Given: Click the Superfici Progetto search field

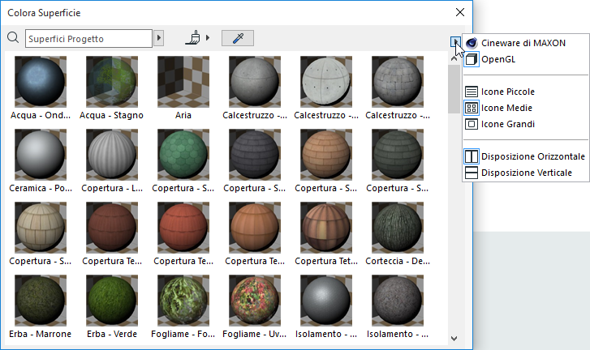Looking at the screenshot, I should click(88, 38).
